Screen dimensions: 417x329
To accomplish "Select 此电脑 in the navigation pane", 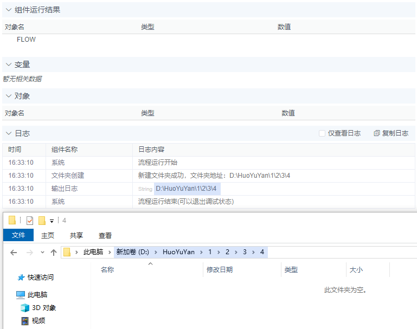I will [37, 295].
